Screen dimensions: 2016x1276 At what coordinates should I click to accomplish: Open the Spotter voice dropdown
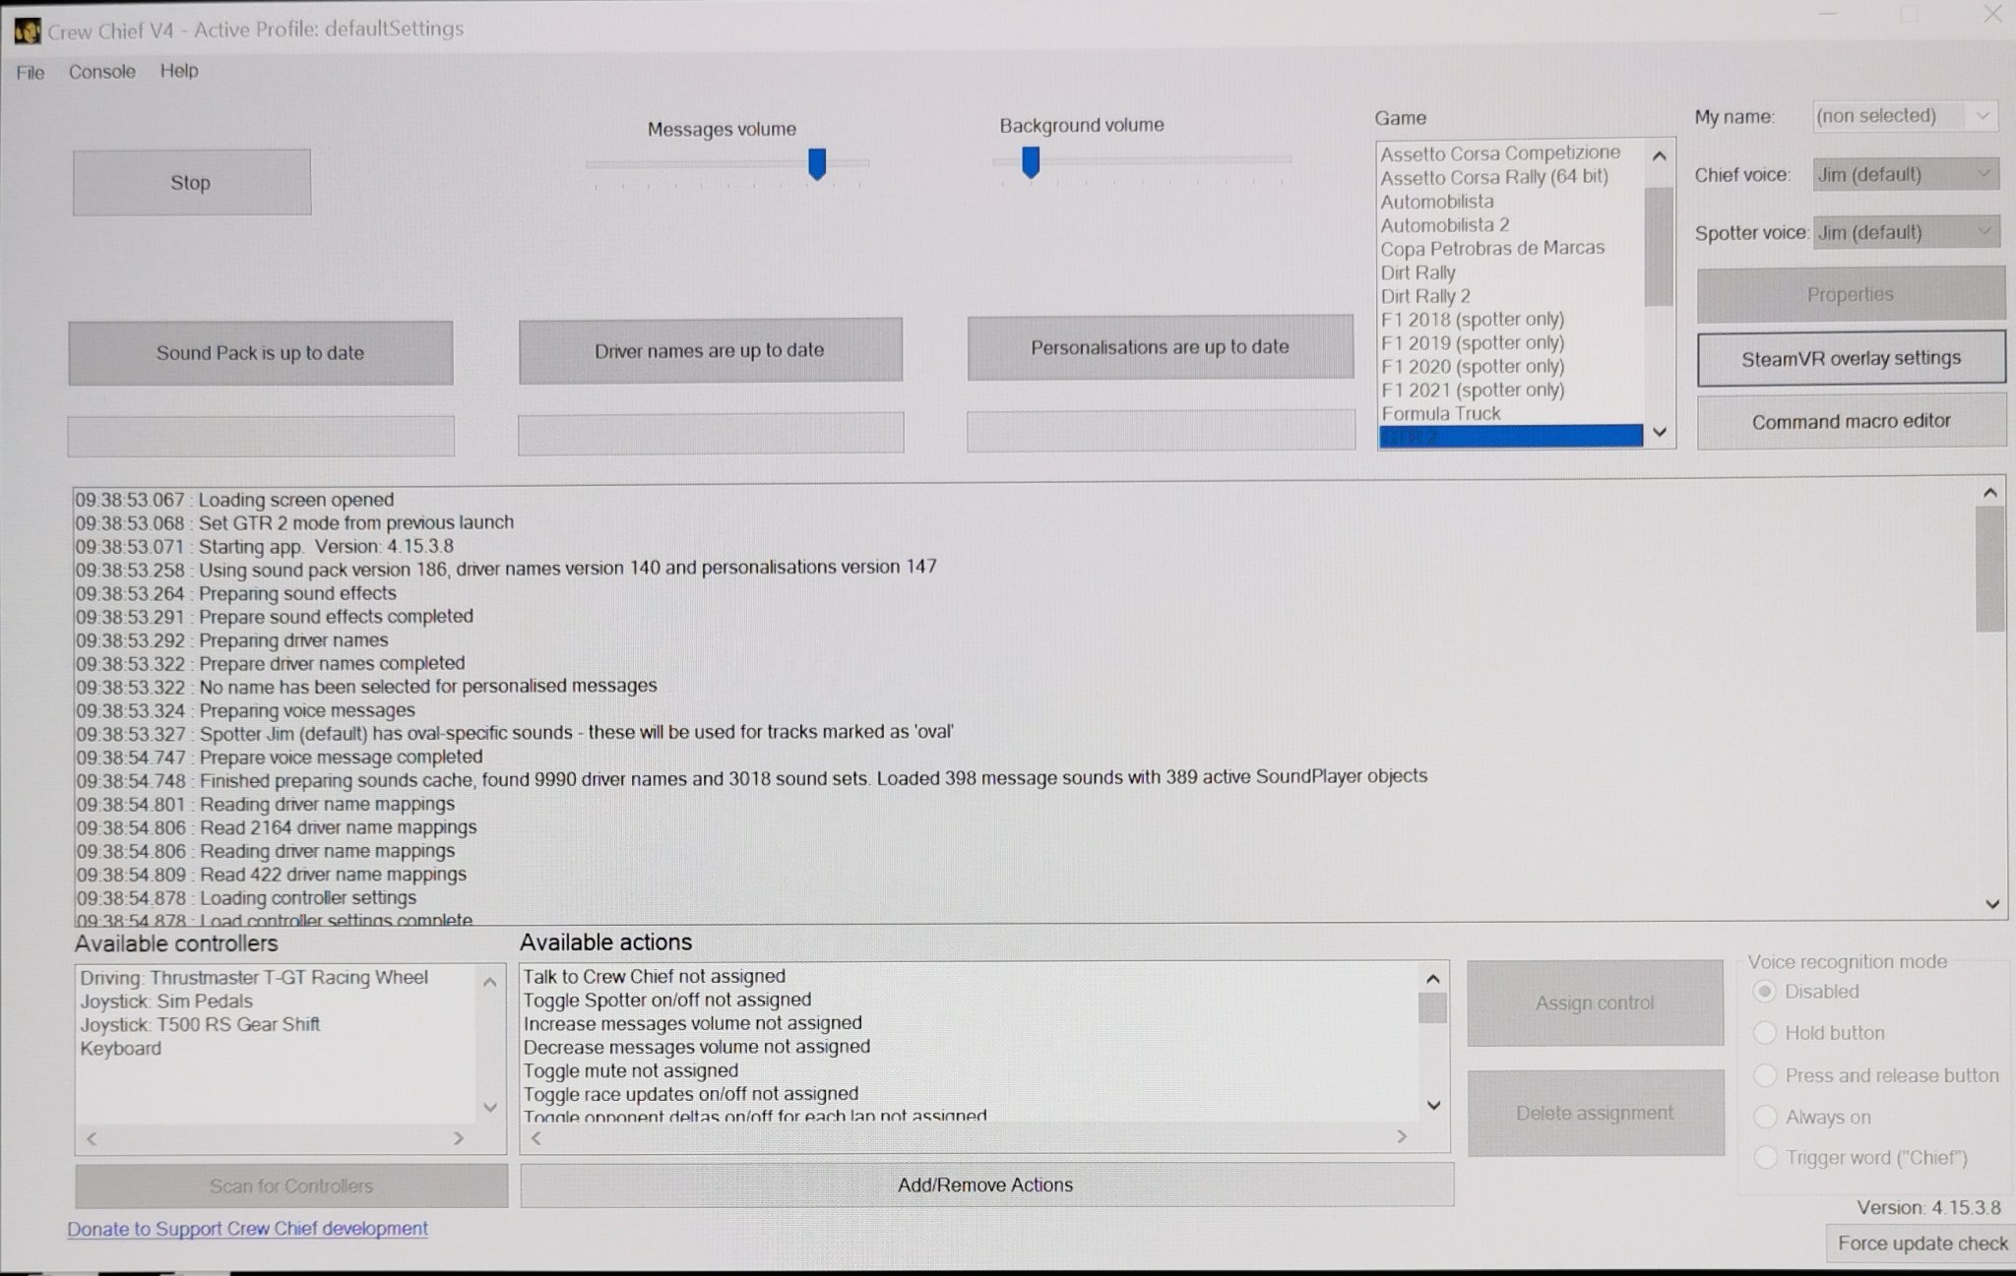(x=1906, y=232)
